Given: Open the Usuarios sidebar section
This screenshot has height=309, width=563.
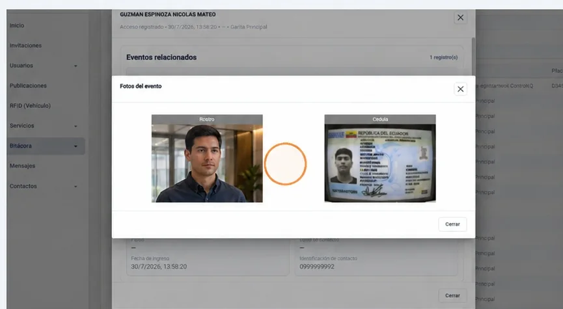Looking at the screenshot, I should tap(21, 66).
